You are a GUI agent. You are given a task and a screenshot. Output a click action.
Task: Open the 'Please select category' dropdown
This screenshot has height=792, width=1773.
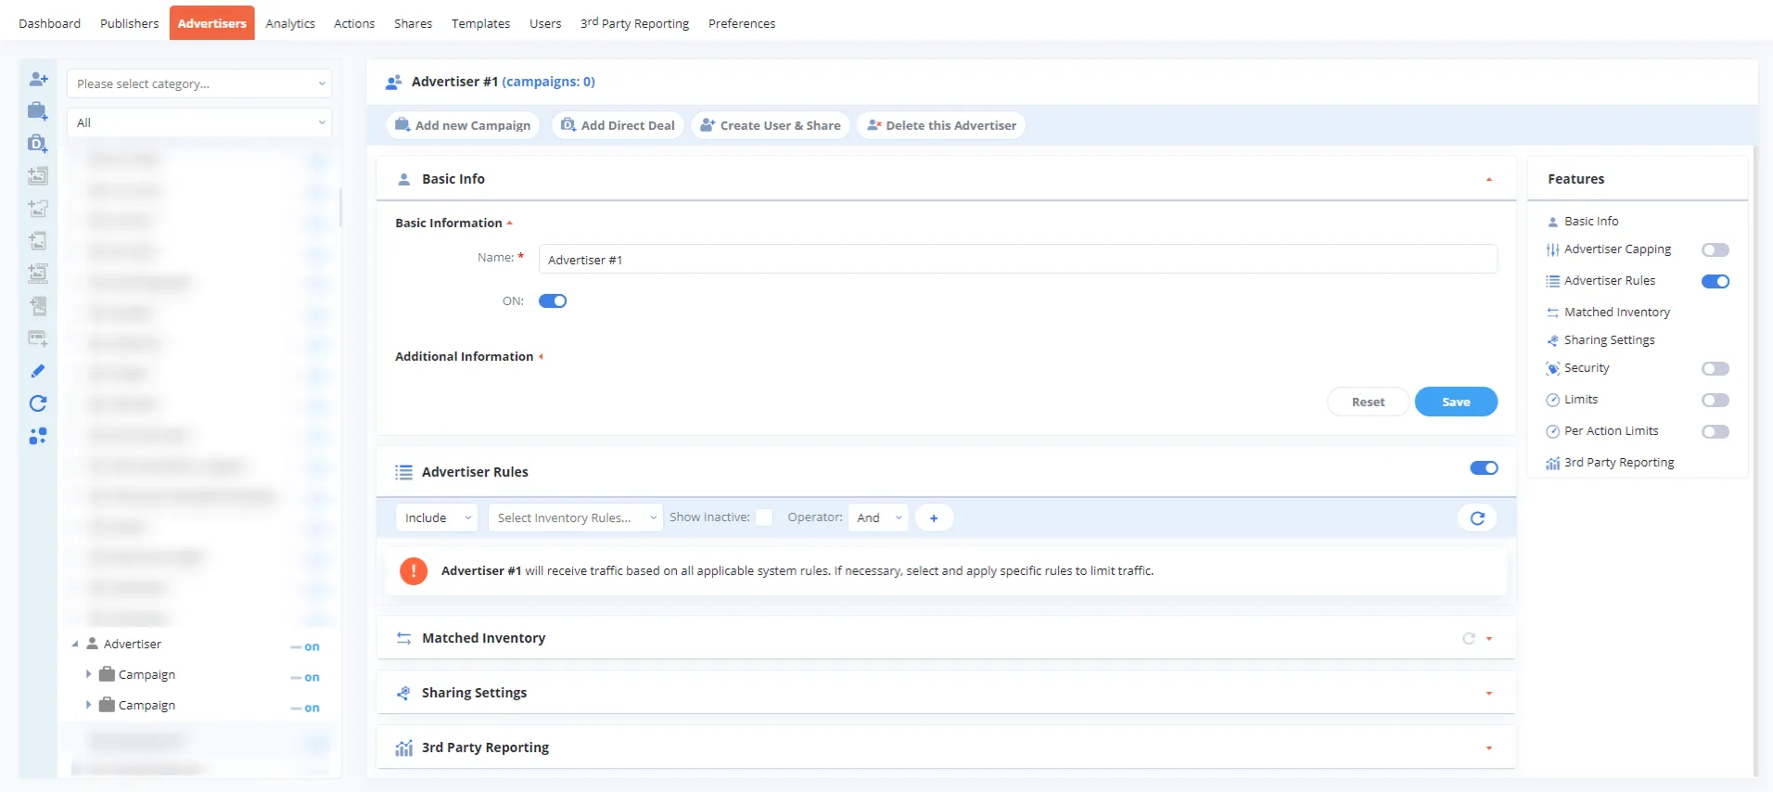(199, 83)
